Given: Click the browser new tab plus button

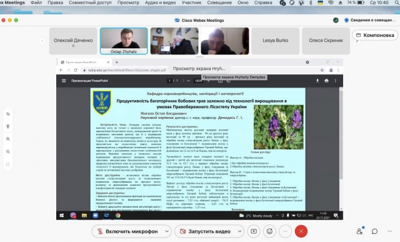Looking at the screenshot, I should (x=117, y=62).
